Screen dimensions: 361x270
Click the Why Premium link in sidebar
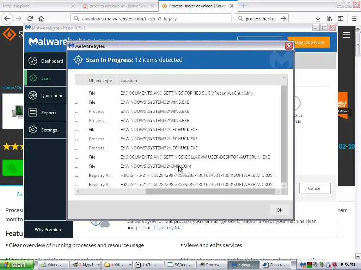(x=48, y=229)
